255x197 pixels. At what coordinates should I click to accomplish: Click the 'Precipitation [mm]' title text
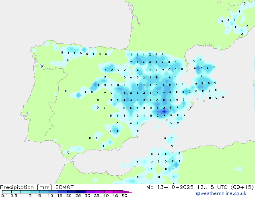tap(26, 187)
